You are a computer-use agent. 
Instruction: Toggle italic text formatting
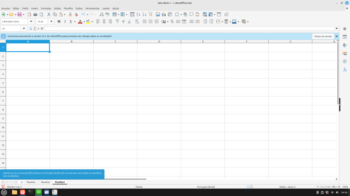point(65,21)
